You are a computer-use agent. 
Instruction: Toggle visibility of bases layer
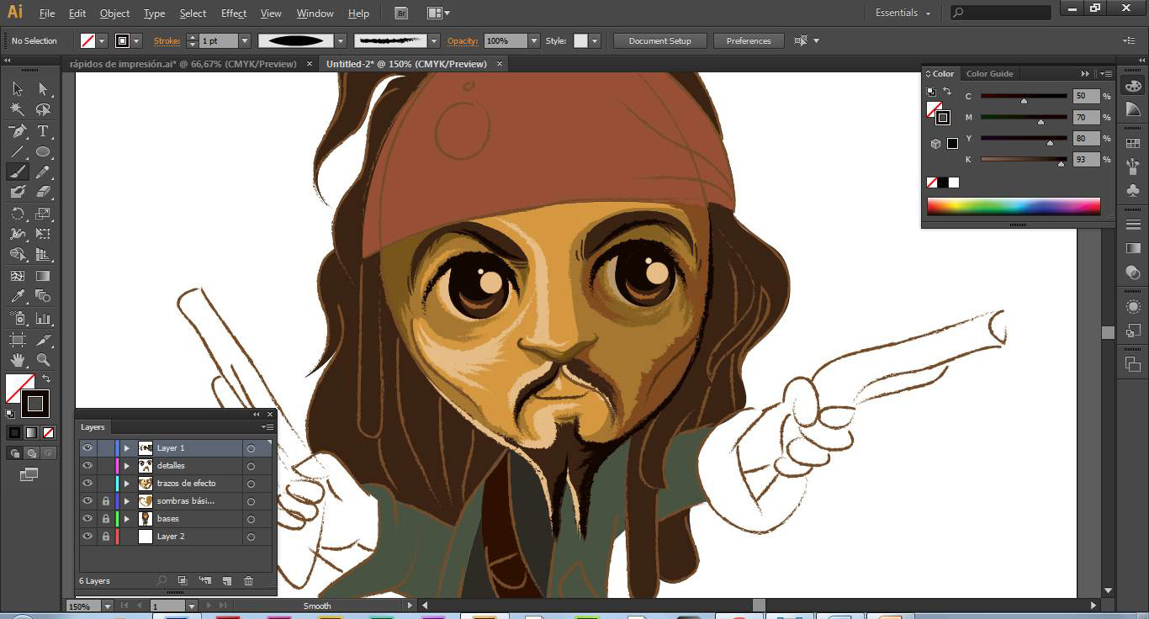pos(87,519)
